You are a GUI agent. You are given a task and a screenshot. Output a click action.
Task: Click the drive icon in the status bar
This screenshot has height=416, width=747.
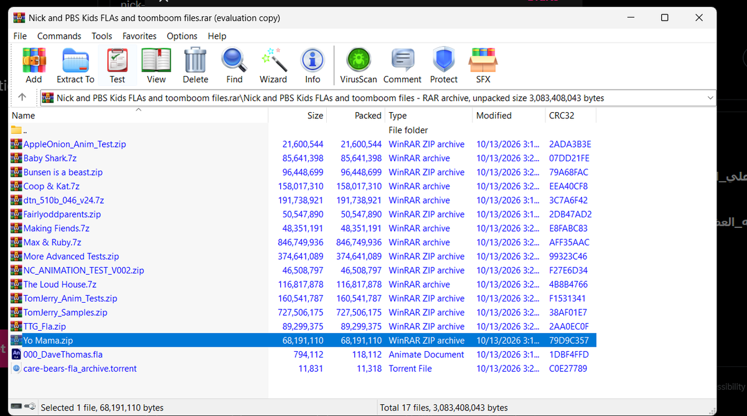17,407
